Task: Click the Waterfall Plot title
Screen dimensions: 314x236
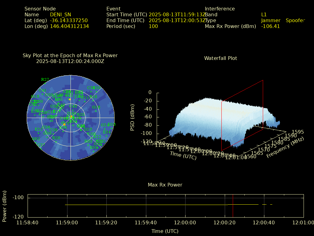Action: click(220, 58)
